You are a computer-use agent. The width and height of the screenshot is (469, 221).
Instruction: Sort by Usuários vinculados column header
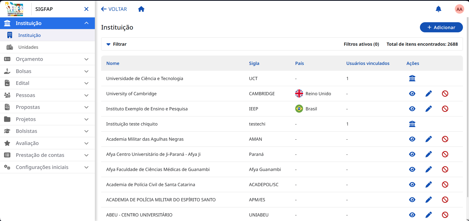(x=368, y=63)
